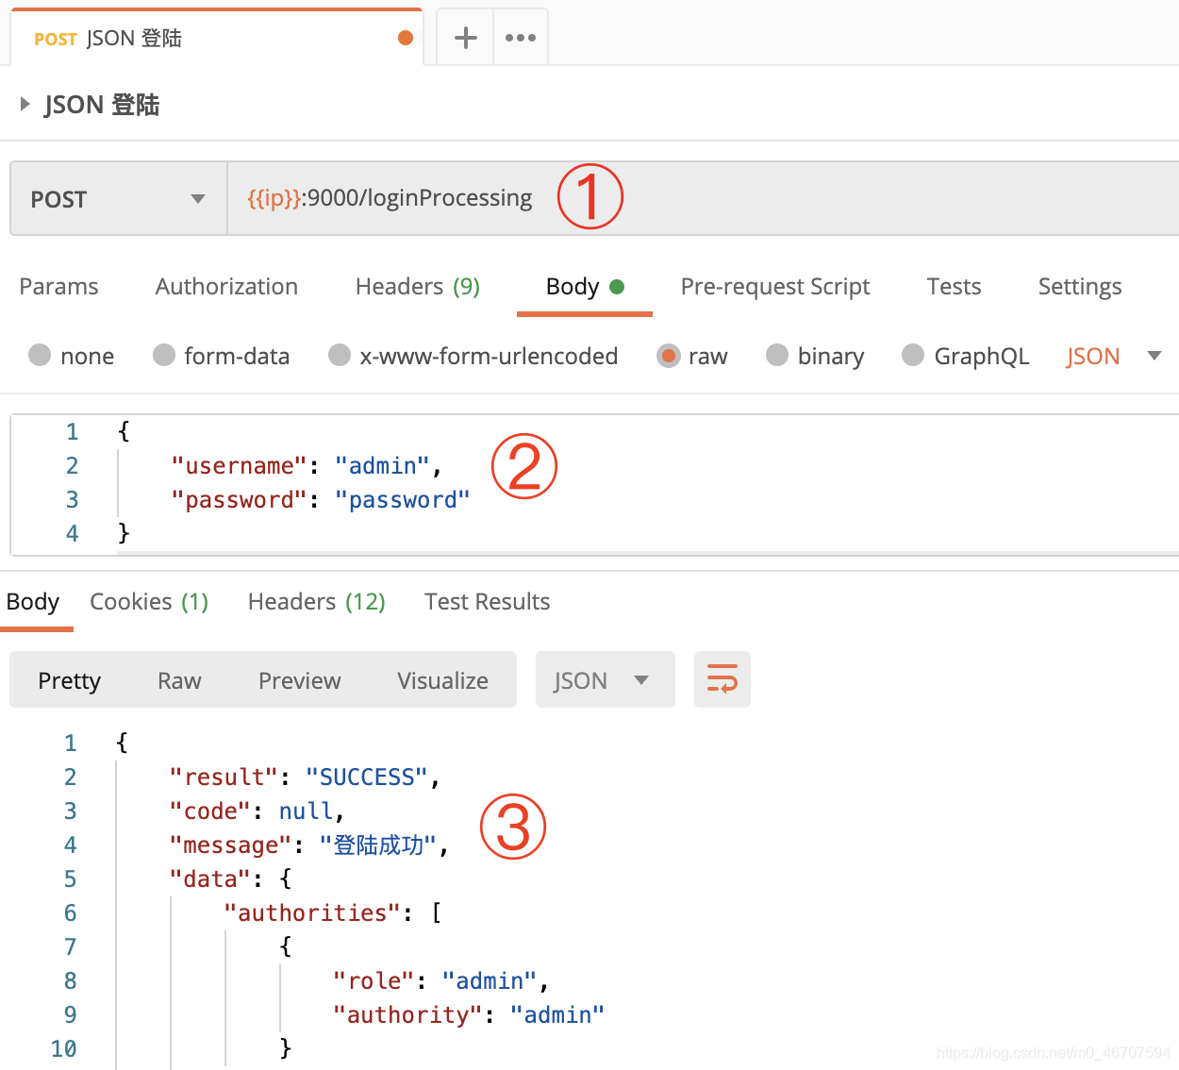Open the request Headers (9) tab
The width and height of the screenshot is (1179, 1070).
(418, 287)
